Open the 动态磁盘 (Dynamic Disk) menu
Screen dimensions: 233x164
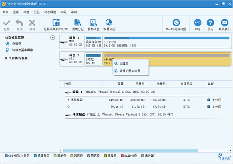pyautogui.click(x=50, y=12)
